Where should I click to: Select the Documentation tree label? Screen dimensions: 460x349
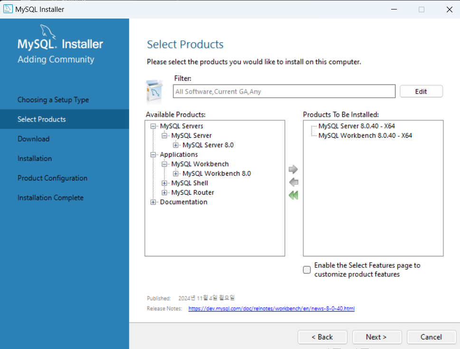point(184,202)
